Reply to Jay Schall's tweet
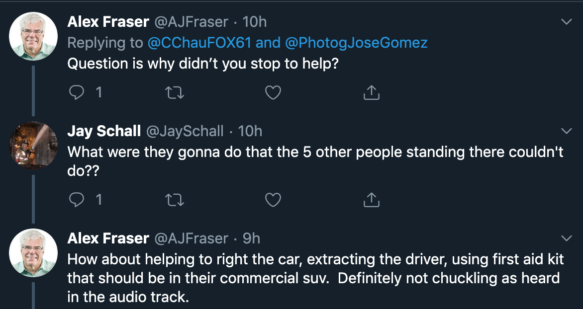Screen dimensions: 583x309 point(77,200)
